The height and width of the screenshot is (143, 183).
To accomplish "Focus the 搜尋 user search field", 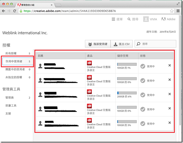I will coord(155,44).
